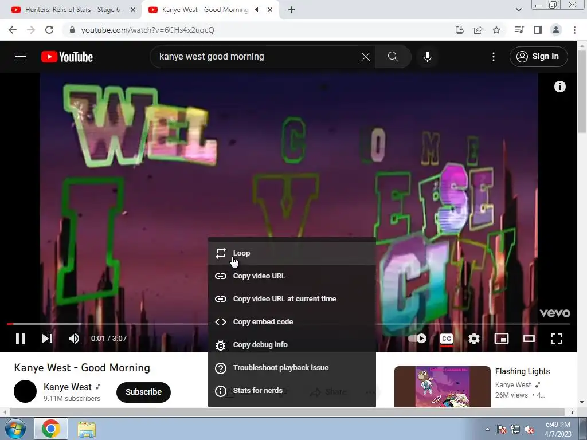Click the horizontal page scrollbar
Viewport: 587px width, 440px height.
point(287,412)
